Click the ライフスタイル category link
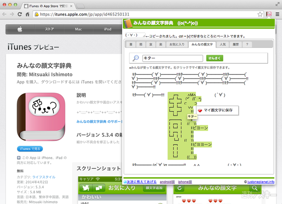The width and height of the screenshot is (282, 204). pyautogui.click(x=44, y=177)
